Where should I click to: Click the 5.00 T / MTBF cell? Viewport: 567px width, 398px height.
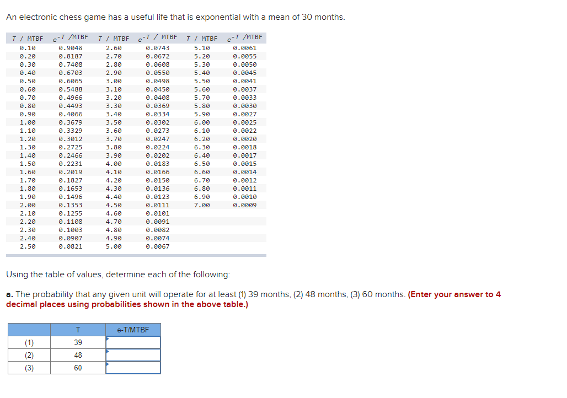pos(114,246)
